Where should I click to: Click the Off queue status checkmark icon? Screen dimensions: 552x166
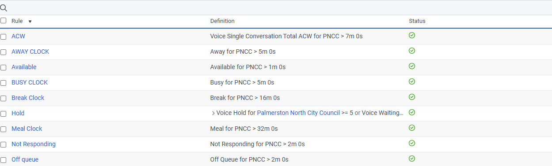click(412, 159)
